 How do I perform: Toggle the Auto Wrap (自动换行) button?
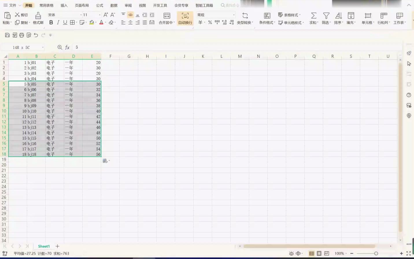coord(185,18)
